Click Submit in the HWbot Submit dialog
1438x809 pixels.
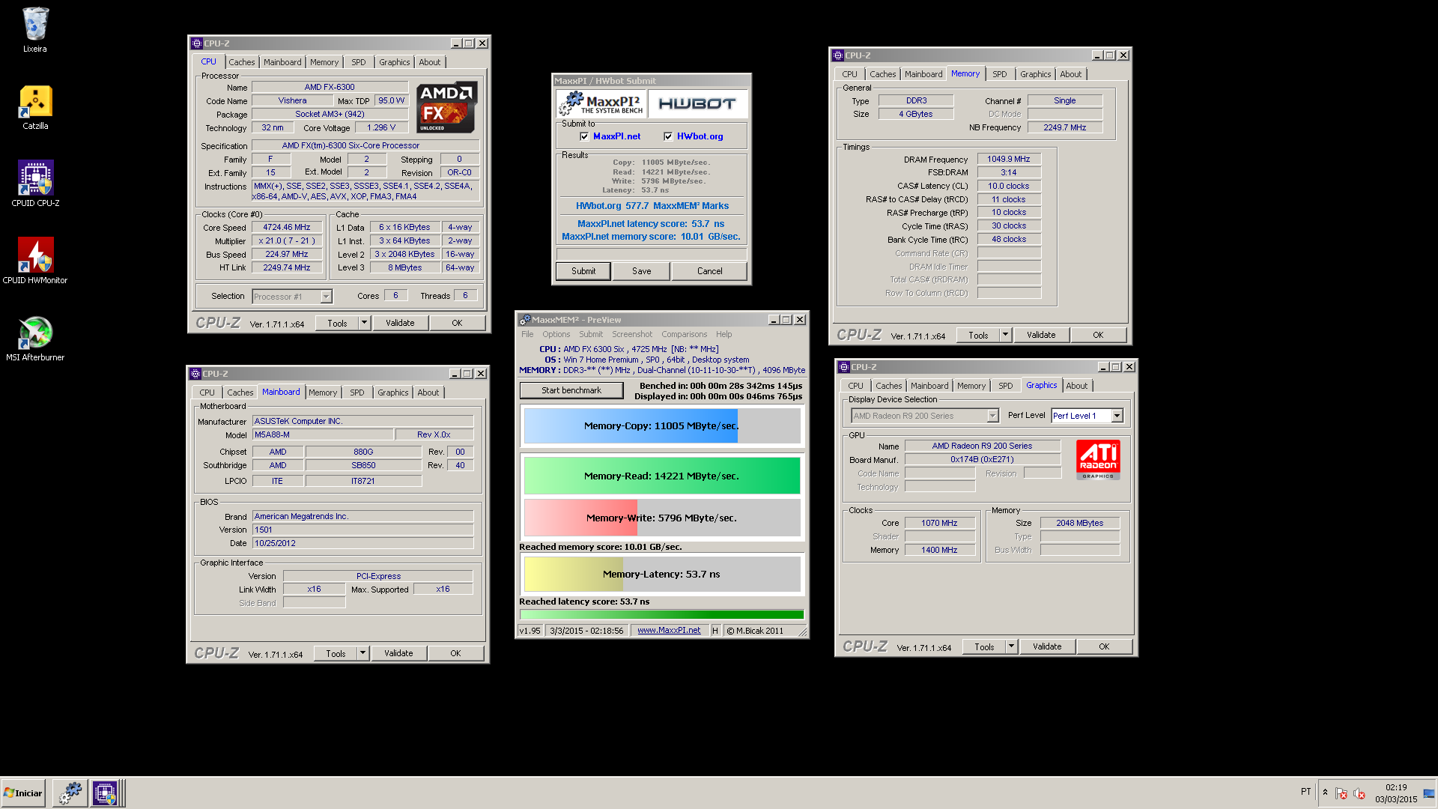click(583, 271)
